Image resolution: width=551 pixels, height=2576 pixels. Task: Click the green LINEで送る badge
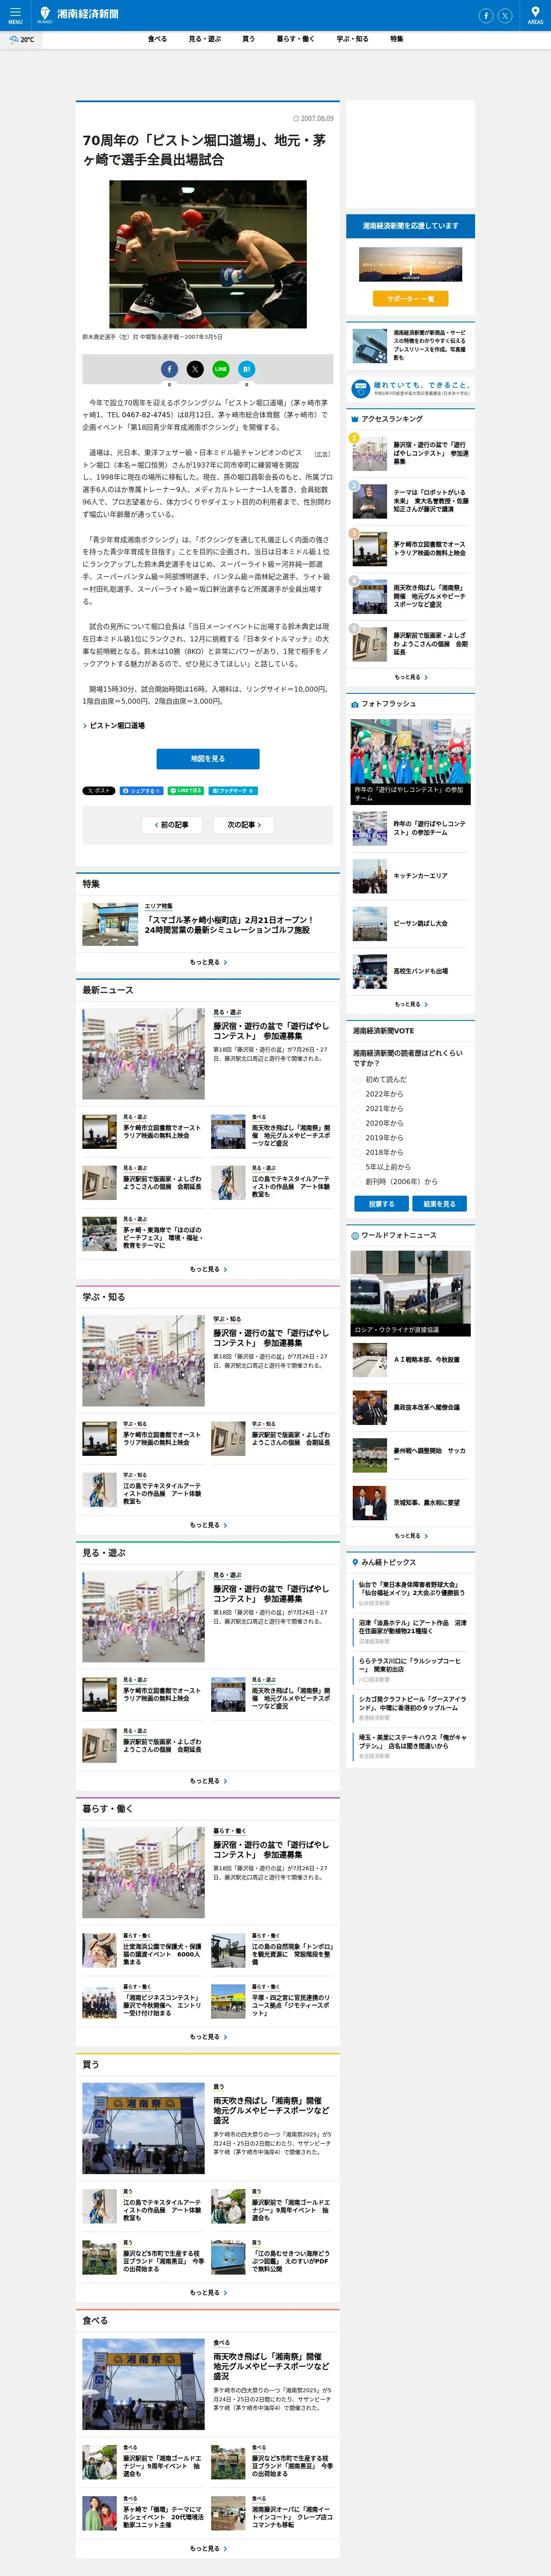(x=186, y=791)
